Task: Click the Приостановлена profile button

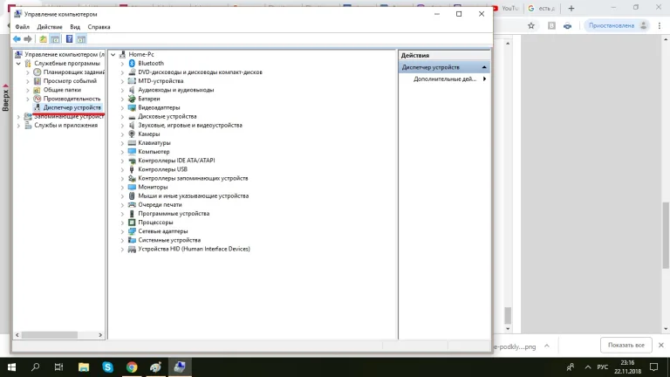Action: [x=618, y=25]
